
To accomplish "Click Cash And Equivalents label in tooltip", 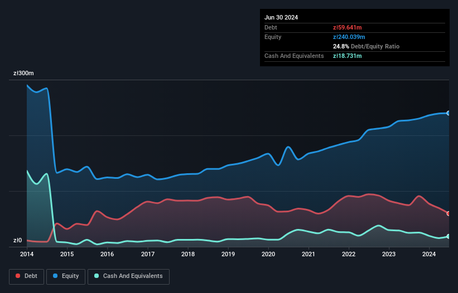I will (294, 56).
